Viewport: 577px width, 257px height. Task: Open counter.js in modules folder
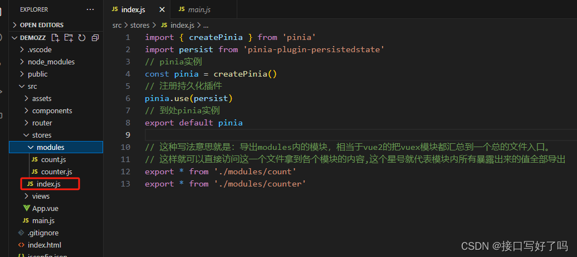point(56,172)
